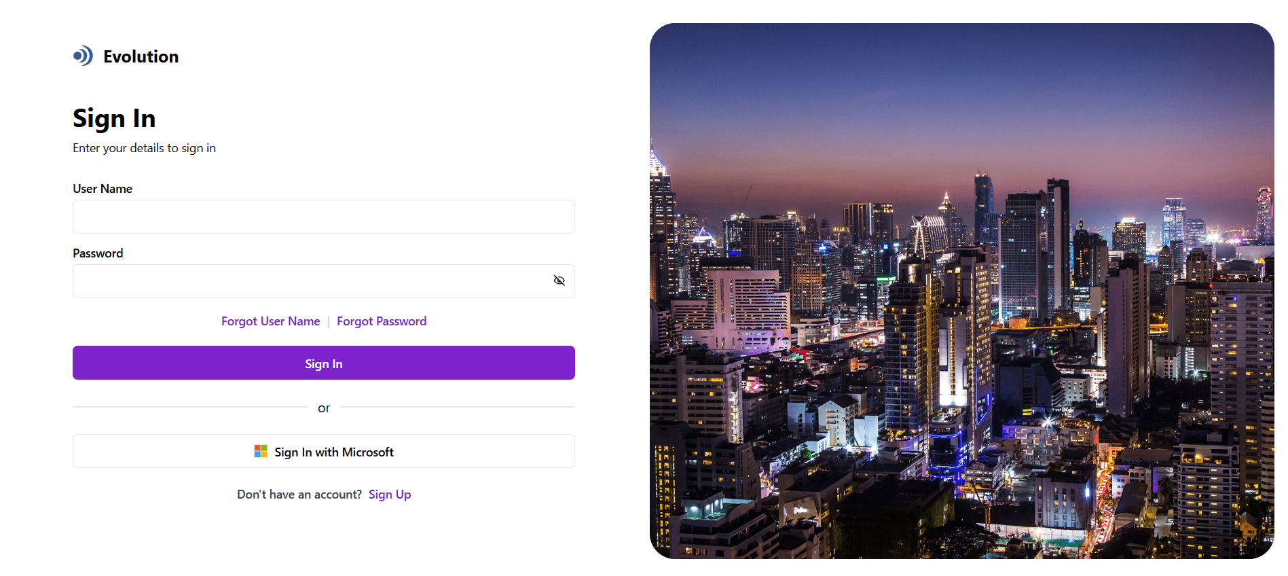Toggle password visibility eye icon

[559, 281]
